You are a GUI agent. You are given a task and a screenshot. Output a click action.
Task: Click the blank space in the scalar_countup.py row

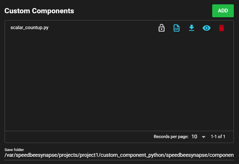click(x=101, y=28)
